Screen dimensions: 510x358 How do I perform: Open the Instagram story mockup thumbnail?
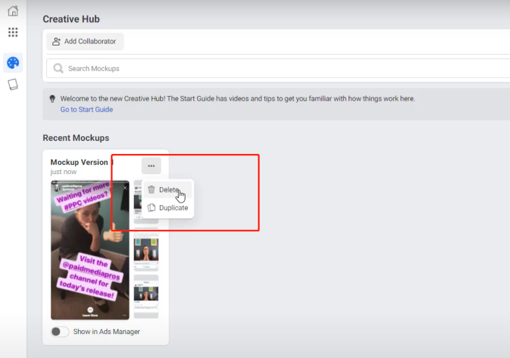tap(90, 250)
